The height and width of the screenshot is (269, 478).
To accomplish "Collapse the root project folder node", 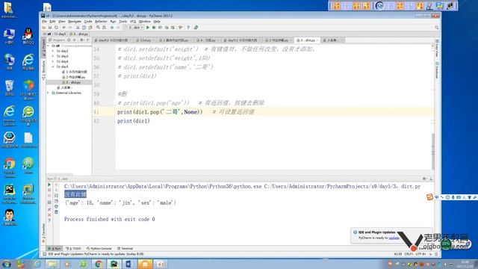I will (48, 46).
